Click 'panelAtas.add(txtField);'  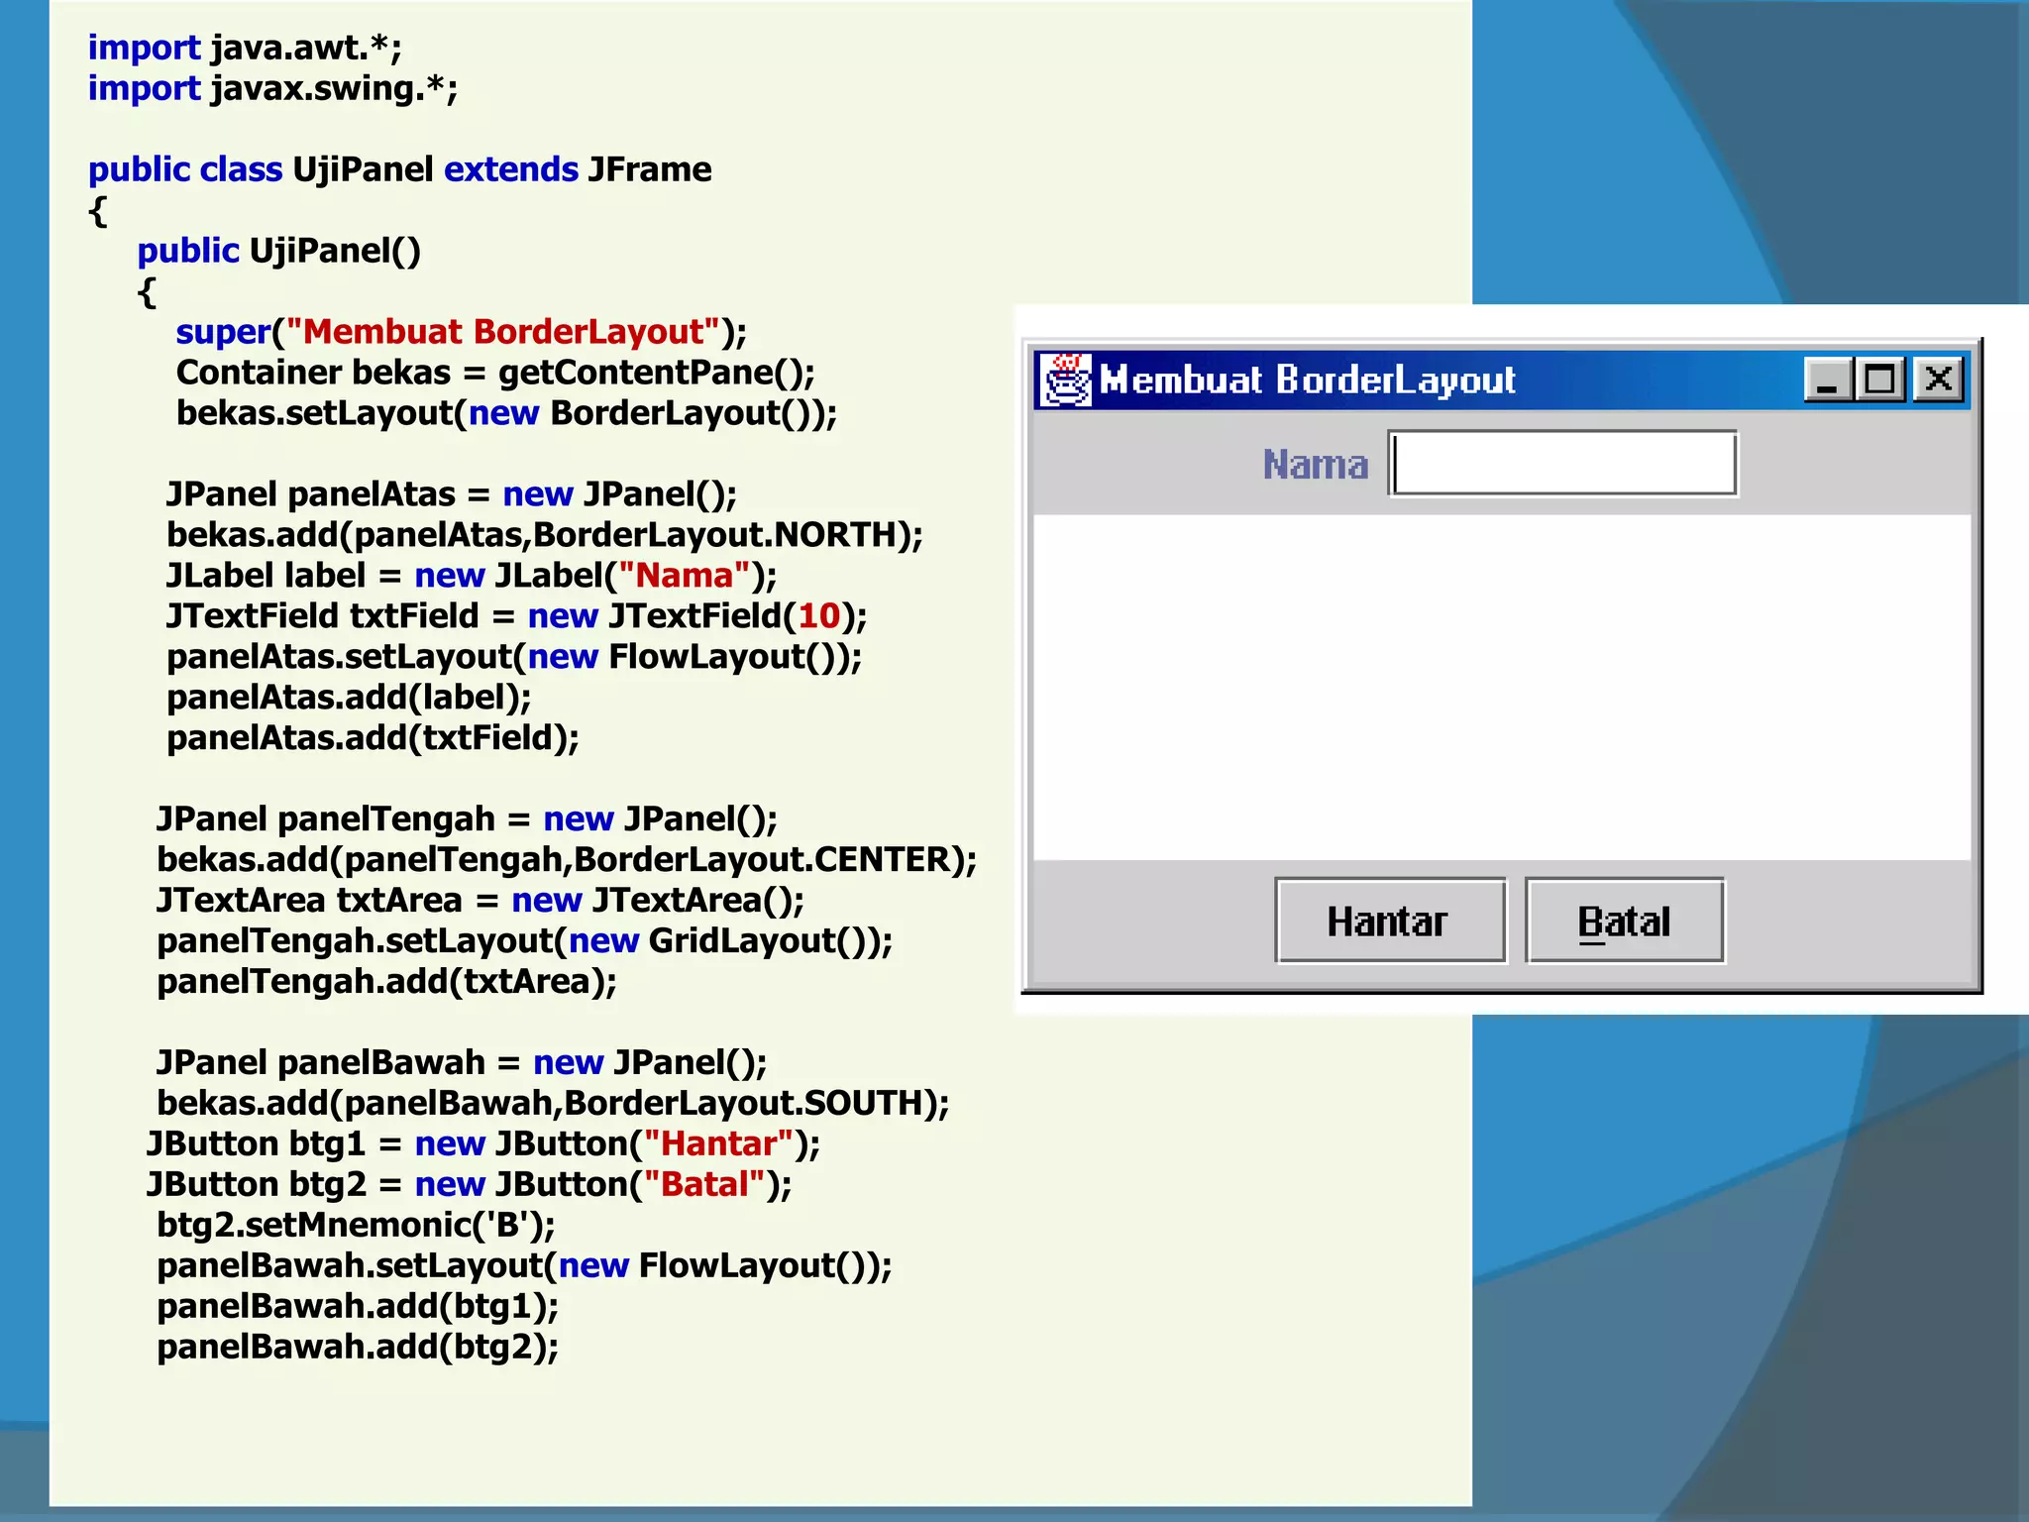[x=373, y=738]
